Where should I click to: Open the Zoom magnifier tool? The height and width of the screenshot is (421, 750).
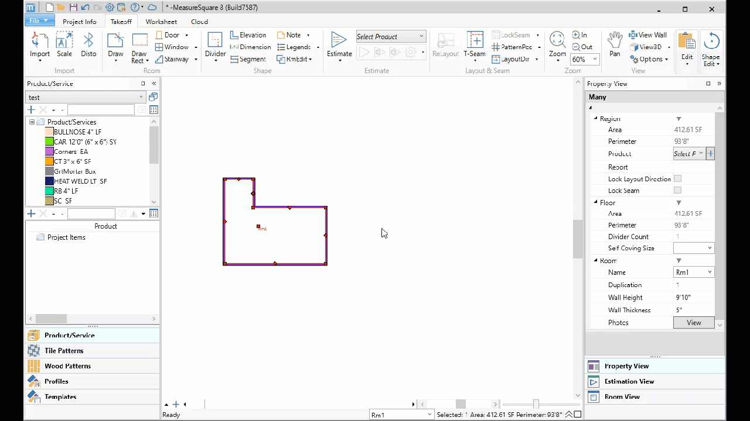coord(557,47)
